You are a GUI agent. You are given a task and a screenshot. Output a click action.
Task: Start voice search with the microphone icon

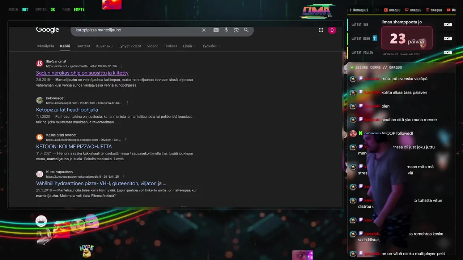point(226,30)
